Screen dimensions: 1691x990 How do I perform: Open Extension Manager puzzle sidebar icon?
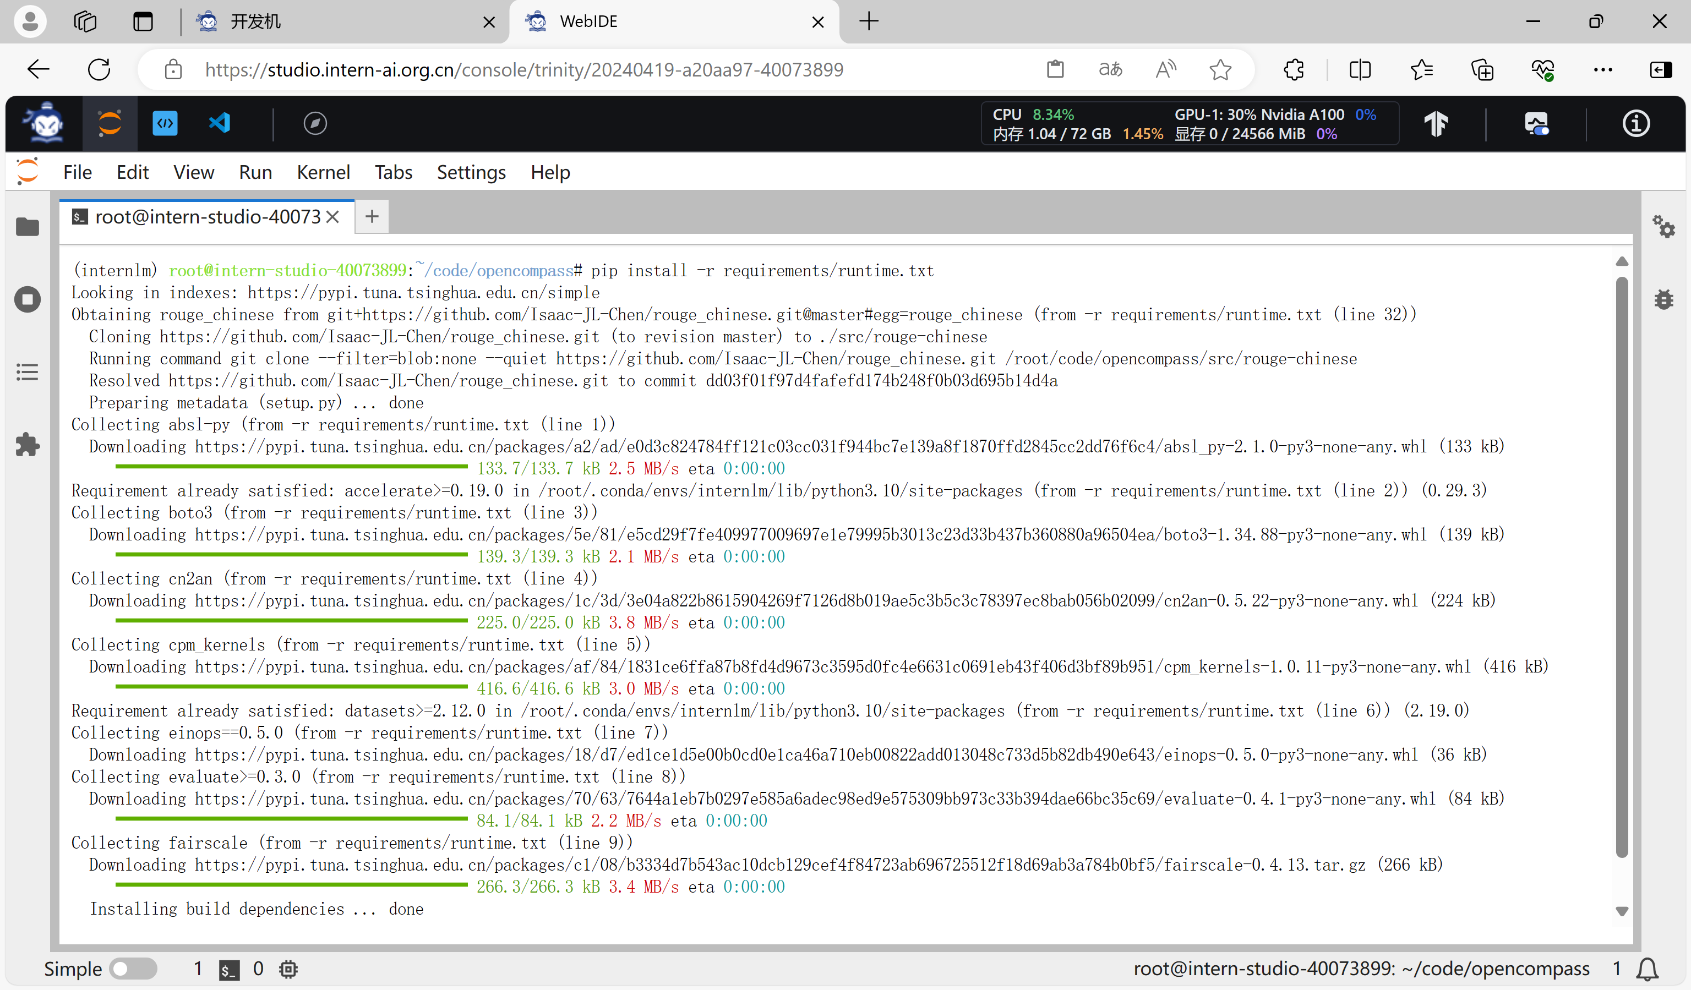click(x=28, y=444)
